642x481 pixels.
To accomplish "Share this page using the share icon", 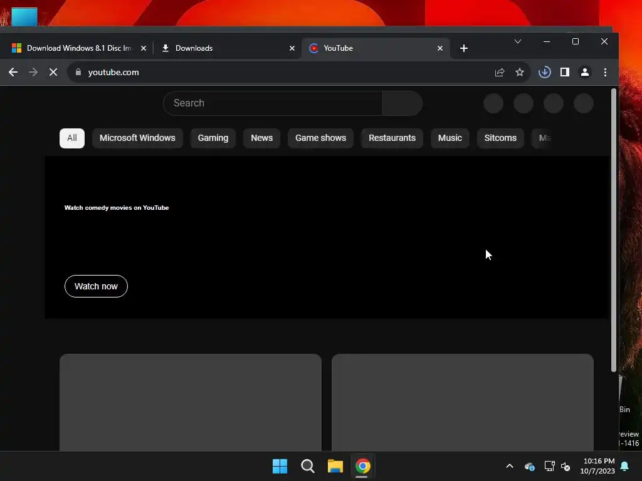I will click(500, 73).
